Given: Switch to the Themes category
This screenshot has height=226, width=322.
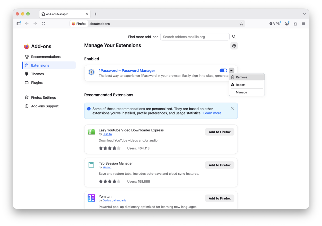Looking at the screenshot, I should tap(49, 74).
